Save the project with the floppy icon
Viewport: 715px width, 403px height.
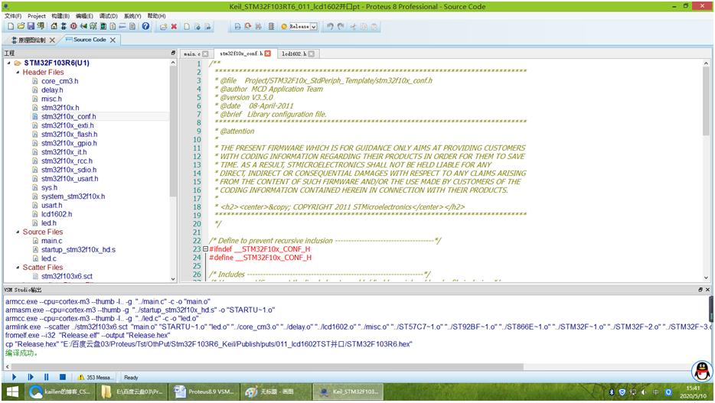pos(31,27)
